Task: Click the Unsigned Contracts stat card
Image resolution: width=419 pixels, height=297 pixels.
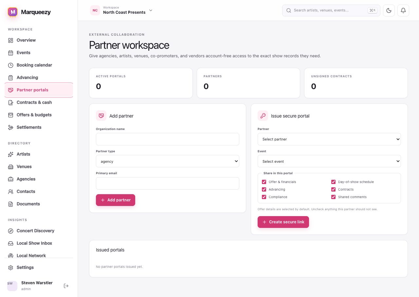Action: tap(356, 83)
